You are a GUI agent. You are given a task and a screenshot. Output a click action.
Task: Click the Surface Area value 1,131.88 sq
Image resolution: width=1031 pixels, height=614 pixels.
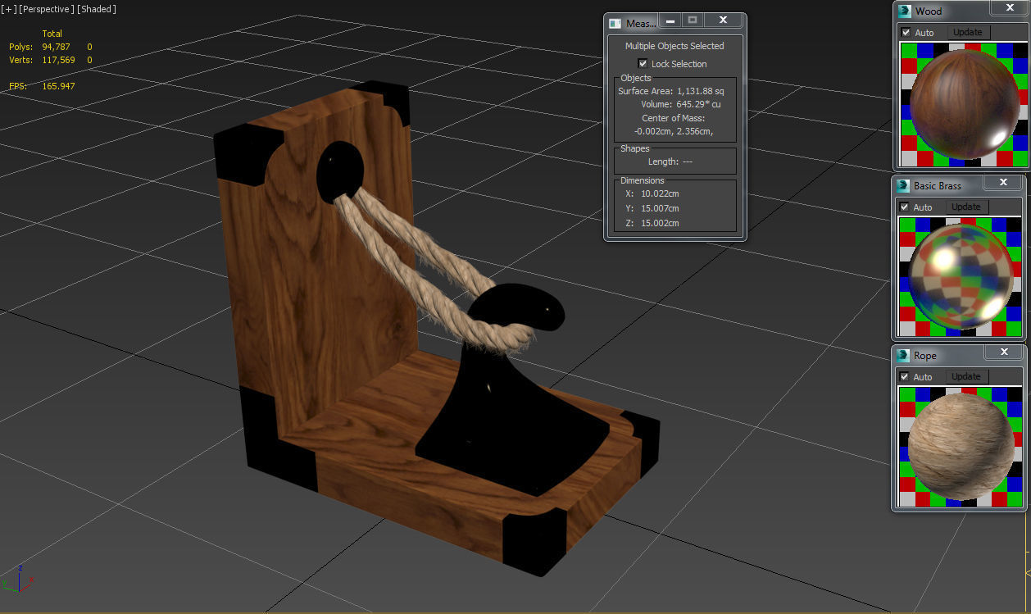coord(701,91)
